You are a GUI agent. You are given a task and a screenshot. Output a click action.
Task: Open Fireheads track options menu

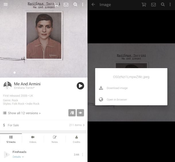point(82,155)
